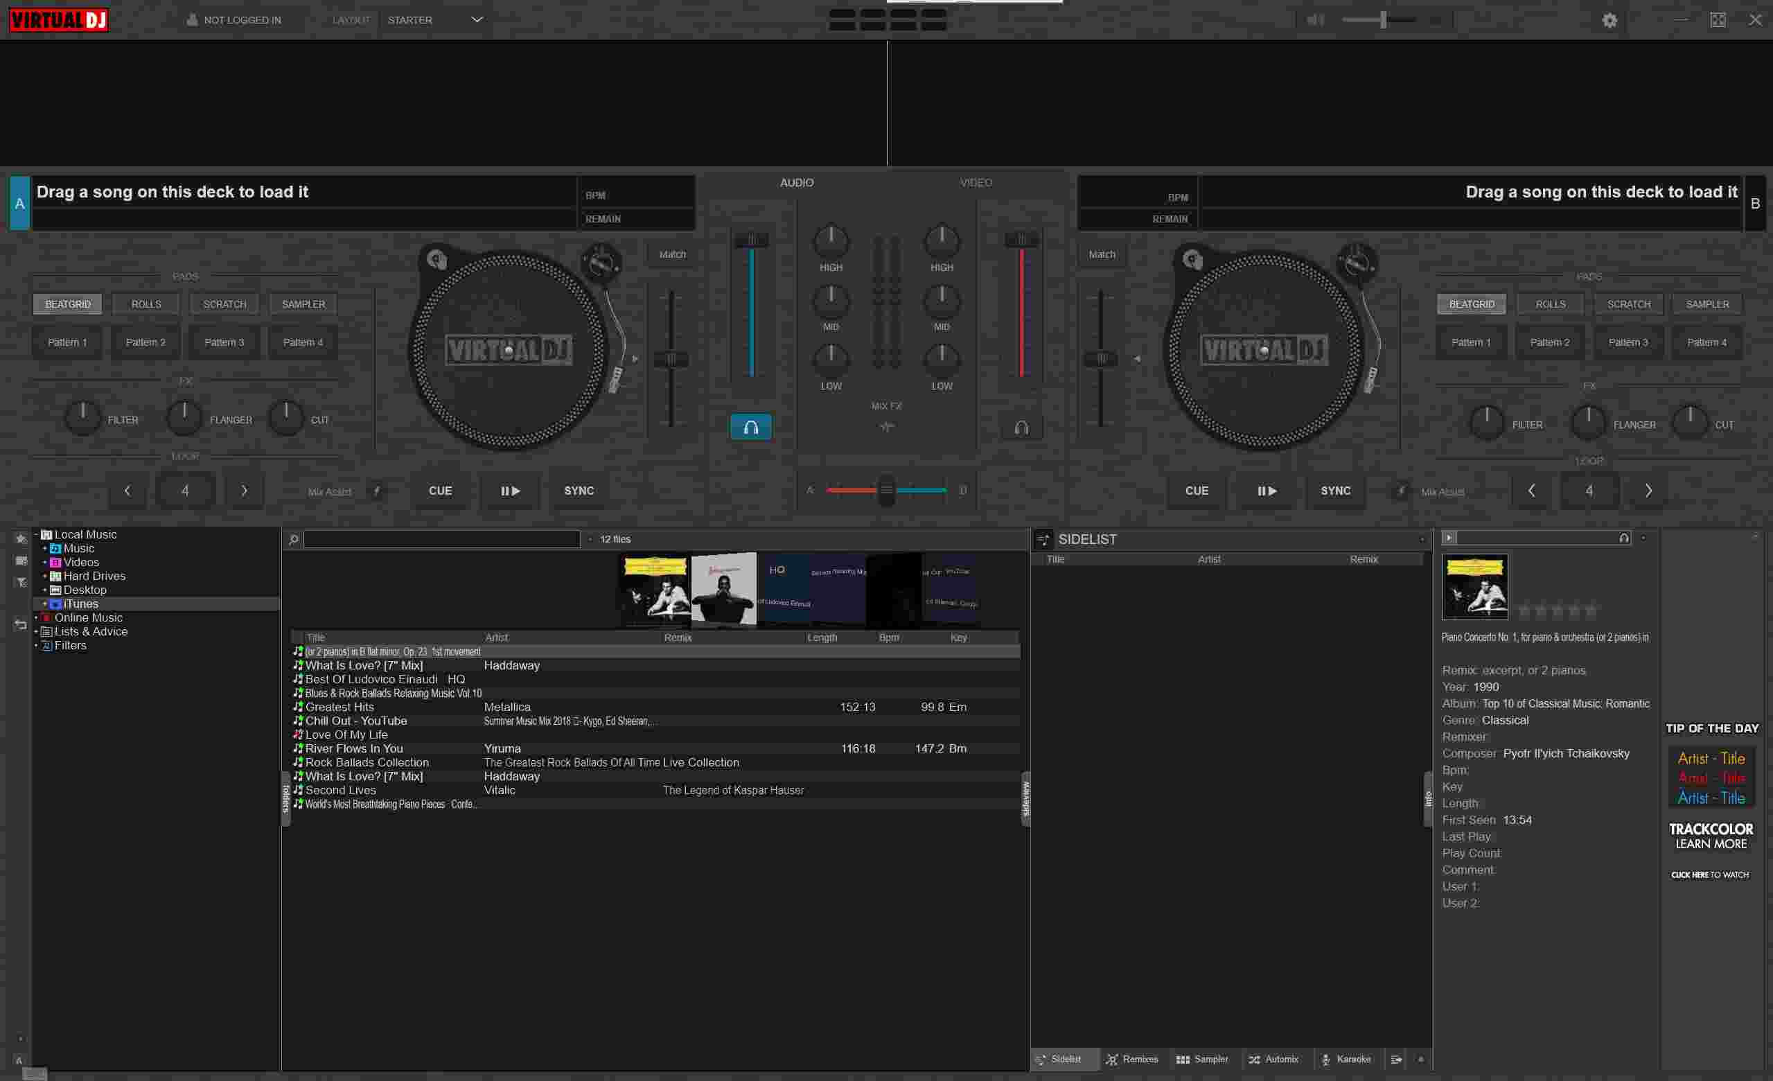This screenshot has height=1081, width=1773.
Task: Click the Deck A volume fader
Action: (x=751, y=240)
